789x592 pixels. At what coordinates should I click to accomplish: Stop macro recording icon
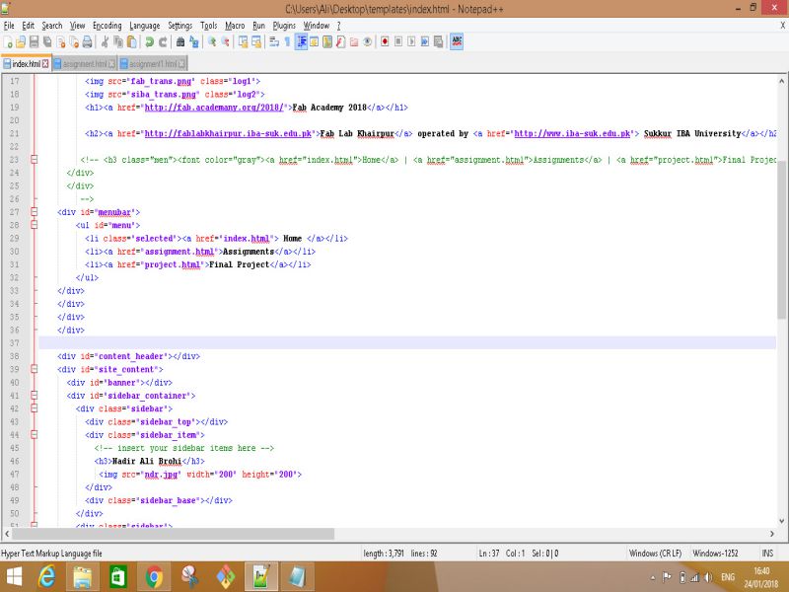coord(398,41)
